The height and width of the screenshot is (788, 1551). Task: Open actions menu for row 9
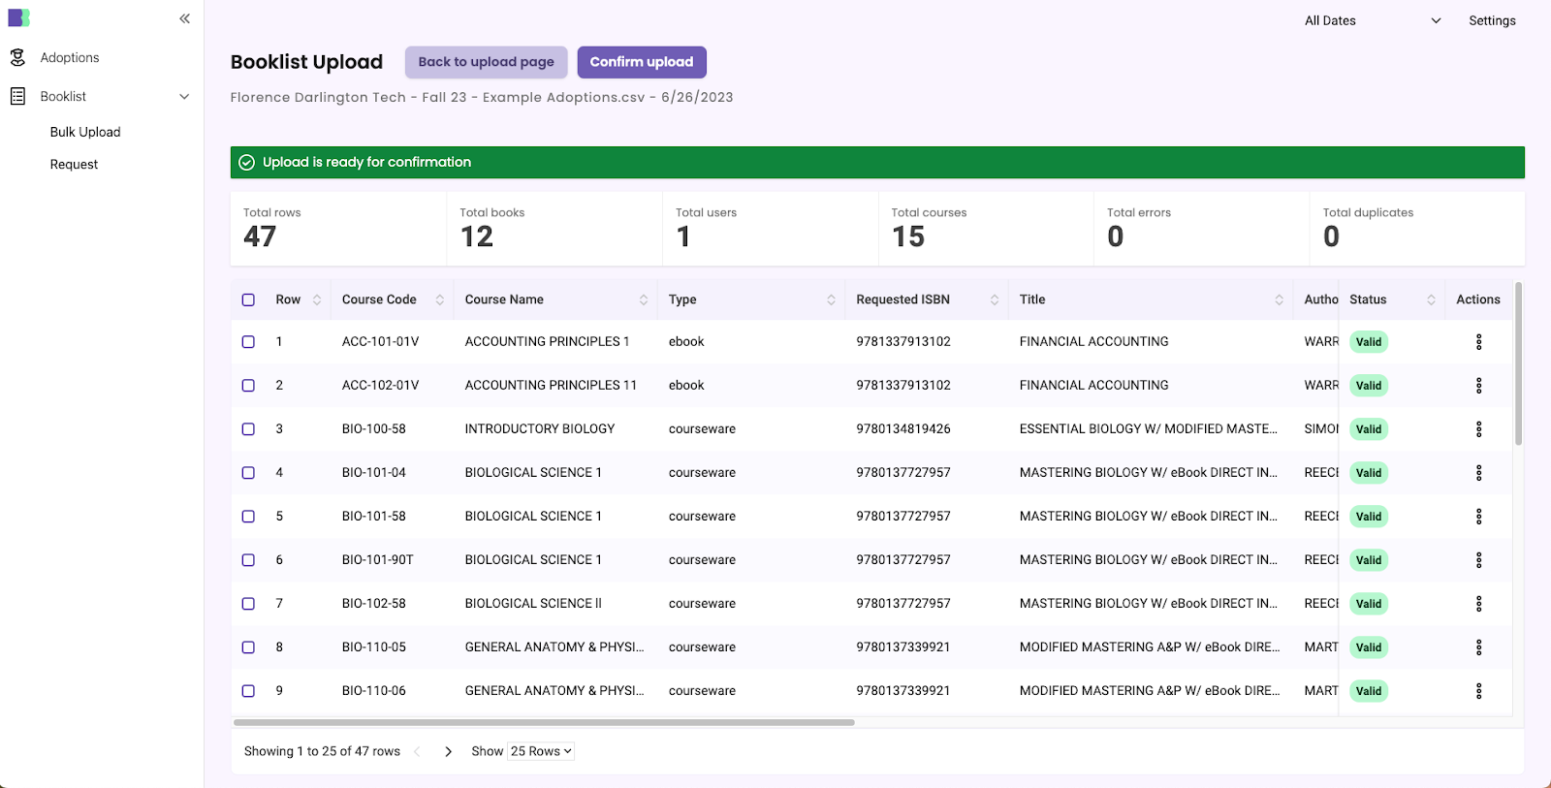1478,691
